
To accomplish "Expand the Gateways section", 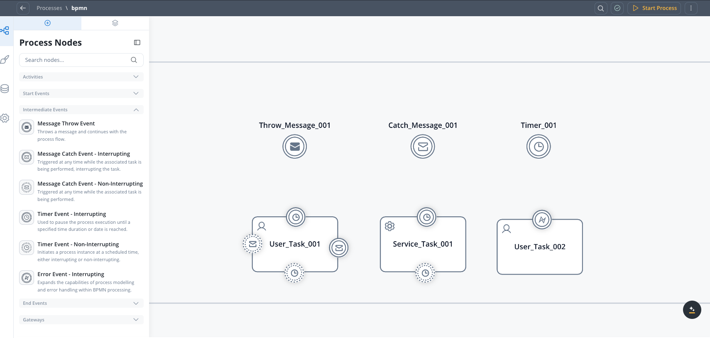I will (81, 320).
